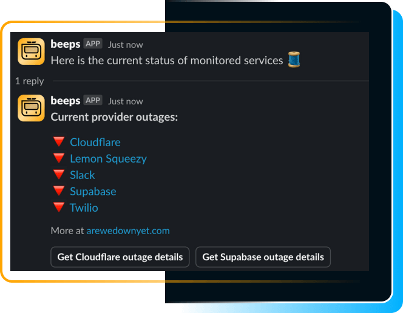
Task: Click the thread spool emoji
Action: (x=294, y=60)
